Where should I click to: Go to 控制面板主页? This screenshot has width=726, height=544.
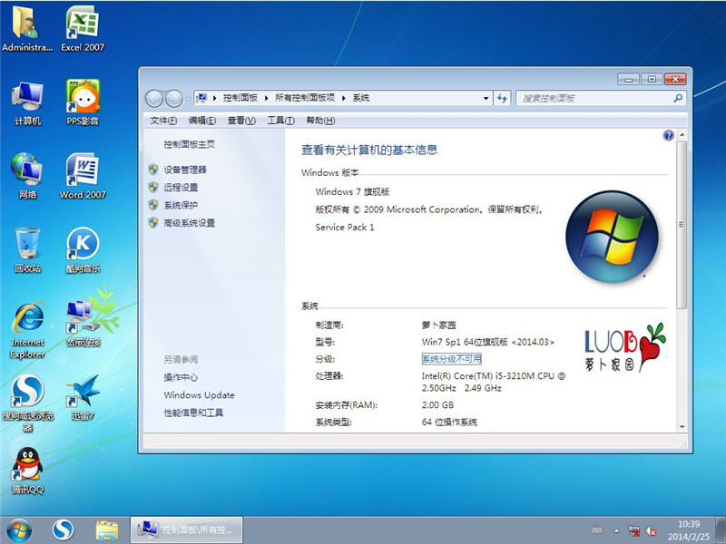189,144
